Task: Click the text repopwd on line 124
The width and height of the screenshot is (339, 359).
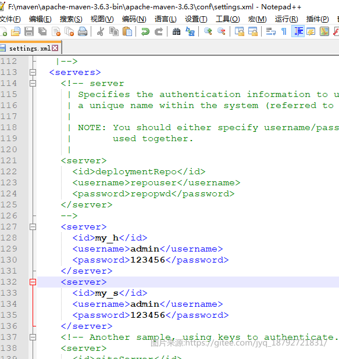Action: click(x=151, y=194)
